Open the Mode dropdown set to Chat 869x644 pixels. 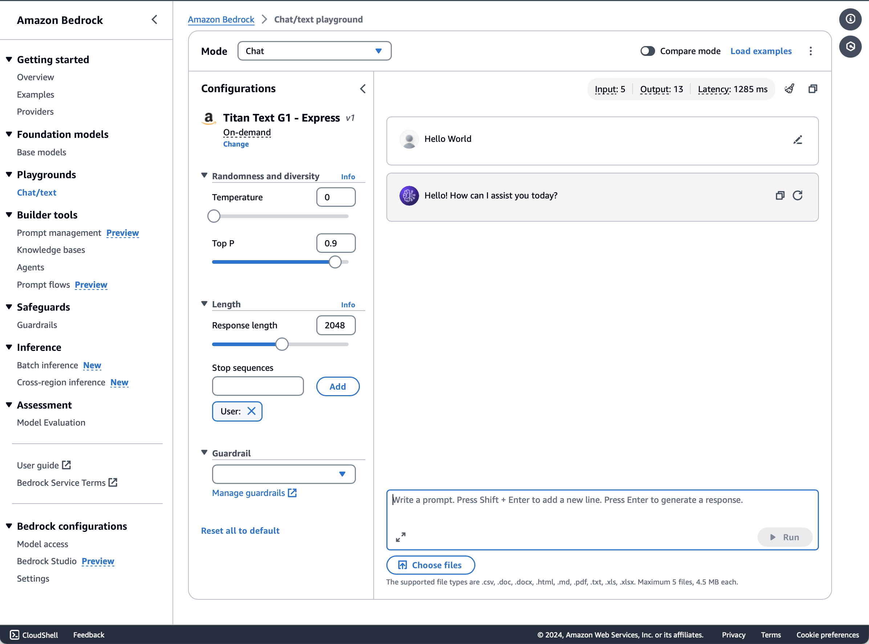click(314, 51)
